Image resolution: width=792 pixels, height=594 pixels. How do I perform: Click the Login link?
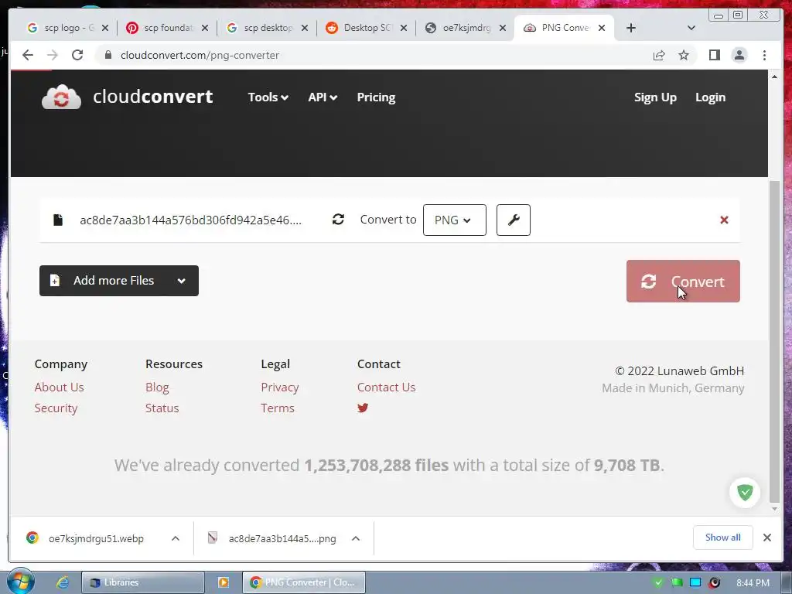[x=710, y=97]
